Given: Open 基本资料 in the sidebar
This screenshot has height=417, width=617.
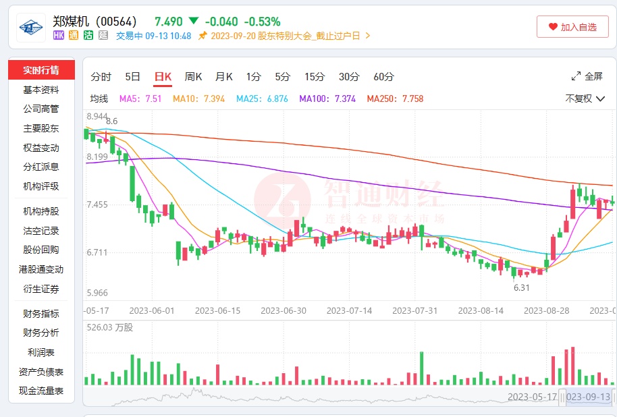Looking at the screenshot, I should tap(41, 90).
